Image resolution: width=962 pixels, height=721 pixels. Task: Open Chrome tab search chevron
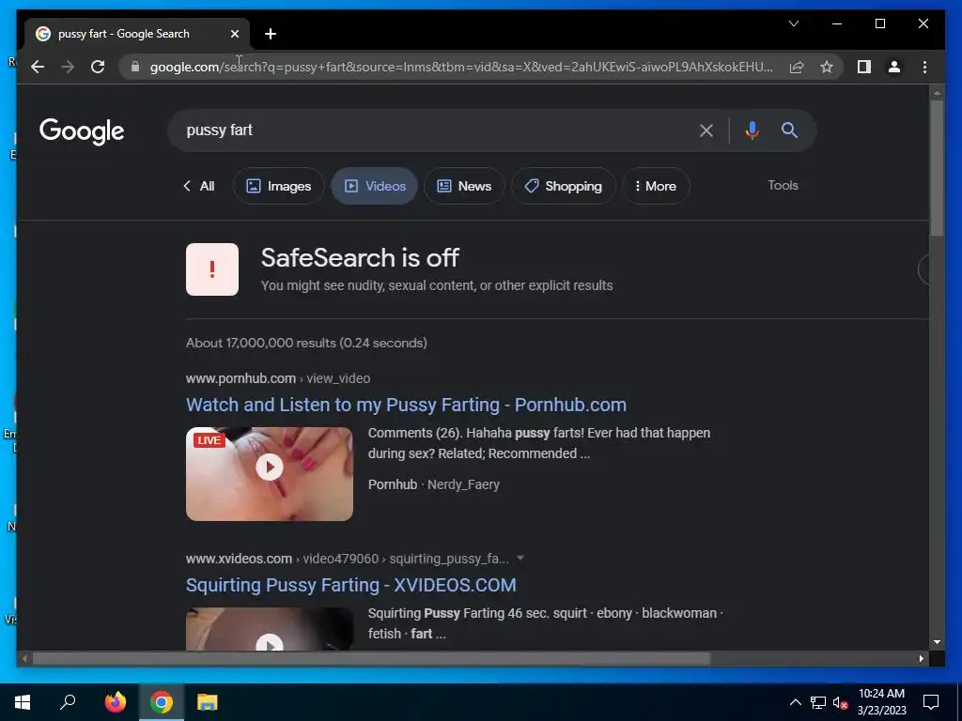[793, 23]
